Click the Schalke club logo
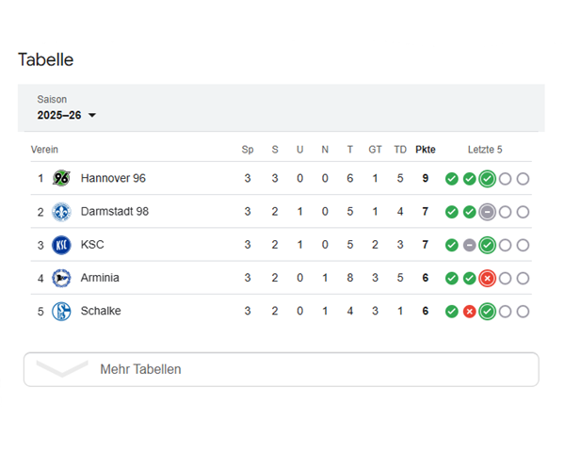This screenshot has width=565, height=452. tap(61, 312)
